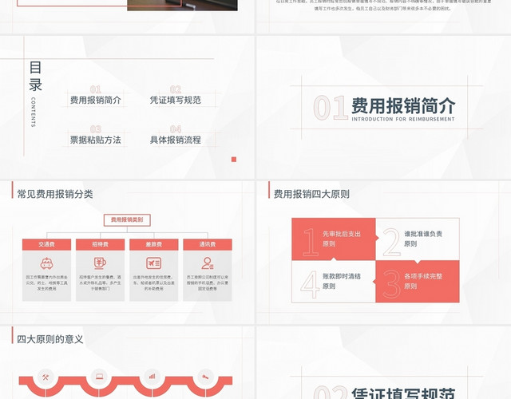The image size is (511, 399).
Task: Click the taxi icon under 交通费
Action: (46, 263)
